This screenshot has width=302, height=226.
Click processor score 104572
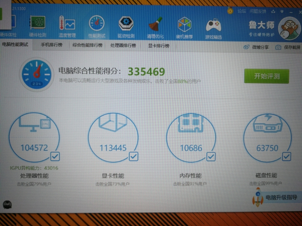coord(34,148)
